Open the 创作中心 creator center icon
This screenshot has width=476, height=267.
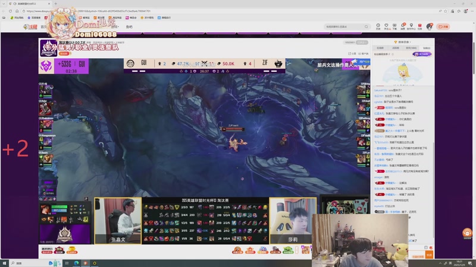click(x=411, y=27)
